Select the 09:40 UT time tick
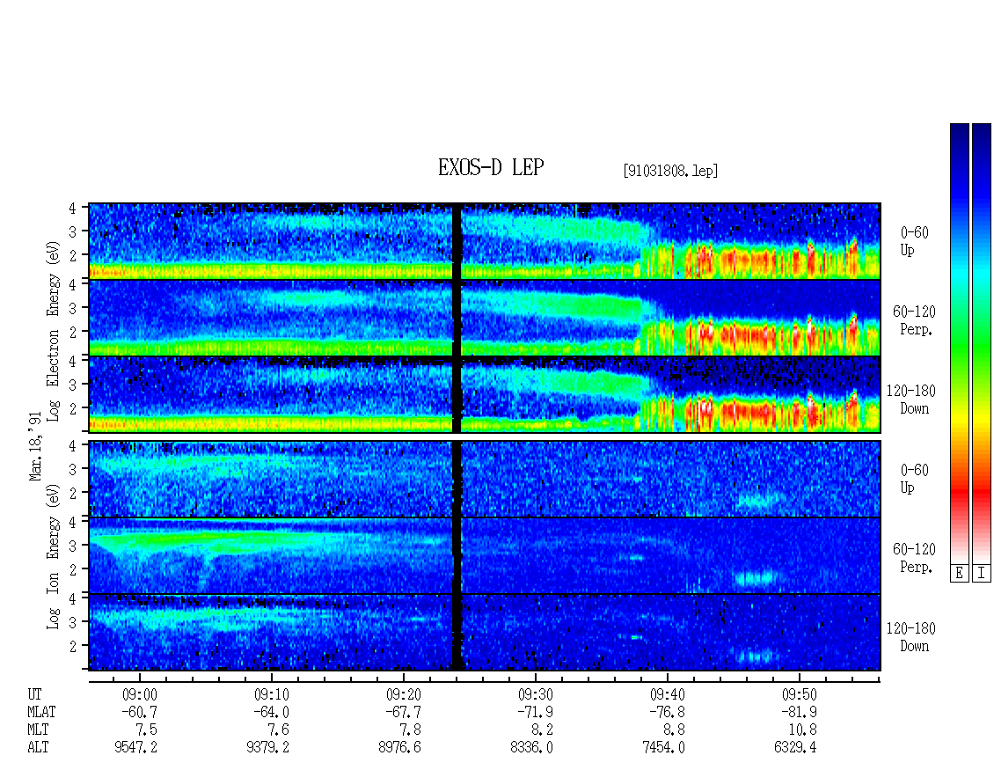The width and height of the screenshot is (994, 770). point(667,694)
